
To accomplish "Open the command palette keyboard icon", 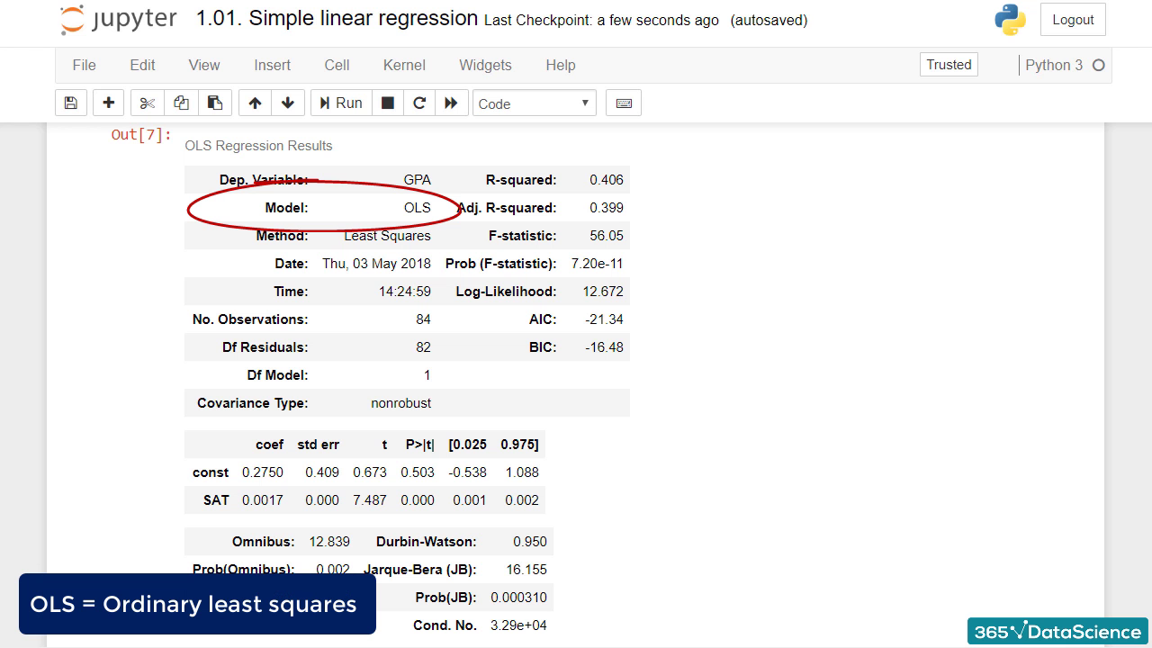I will (623, 103).
